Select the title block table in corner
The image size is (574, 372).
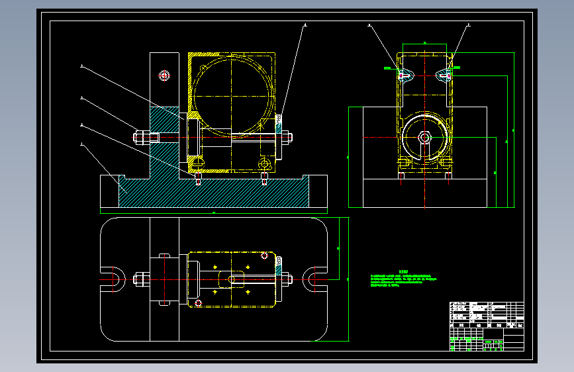click(x=487, y=326)
